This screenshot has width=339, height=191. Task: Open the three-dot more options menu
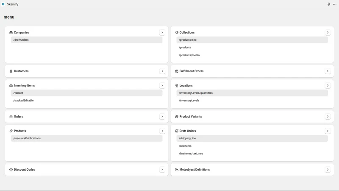pyautogui.click(x=335, y=4)
